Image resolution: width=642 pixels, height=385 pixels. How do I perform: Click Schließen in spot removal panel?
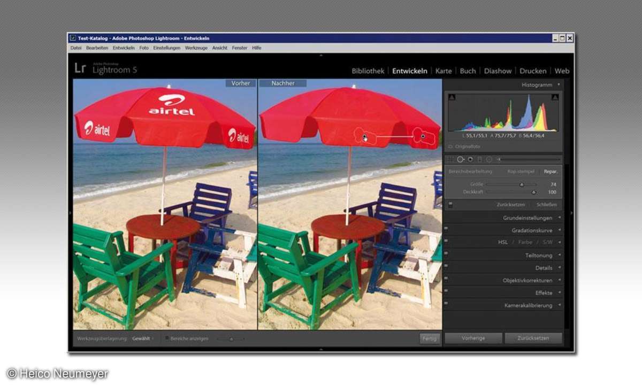(547, 204)
